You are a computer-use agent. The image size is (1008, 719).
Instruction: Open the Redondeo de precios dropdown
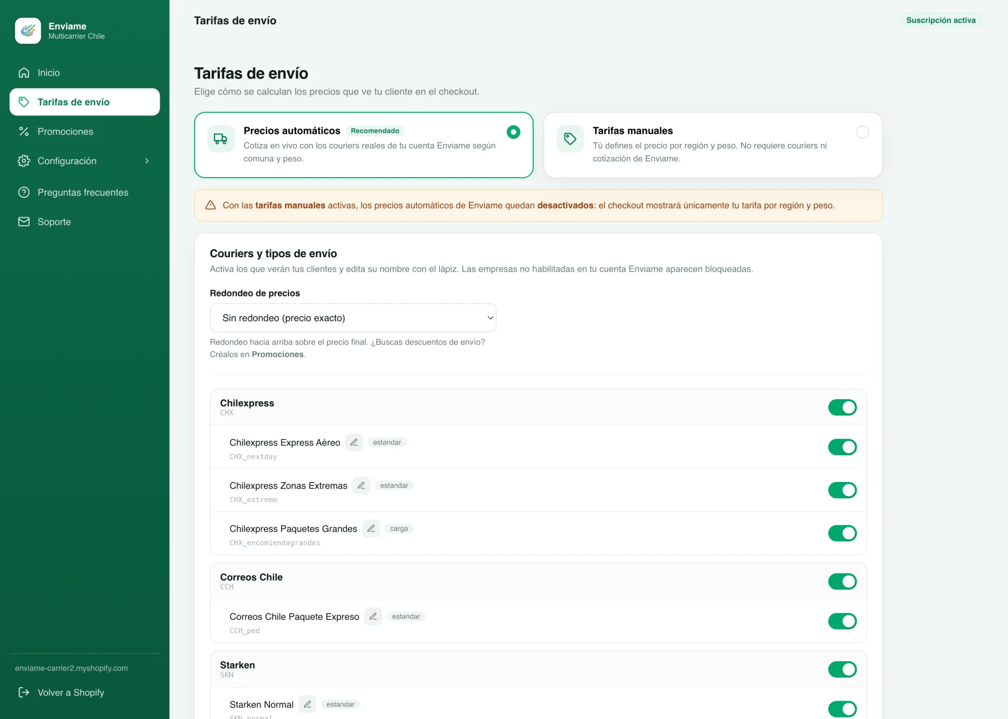353,318
